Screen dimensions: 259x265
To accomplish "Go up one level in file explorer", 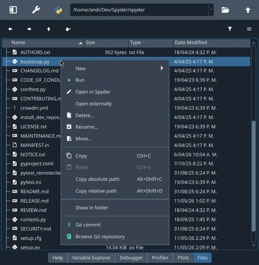I will pyautogui.click(x=49, y=29).
